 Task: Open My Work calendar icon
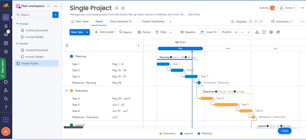(6, 43)
